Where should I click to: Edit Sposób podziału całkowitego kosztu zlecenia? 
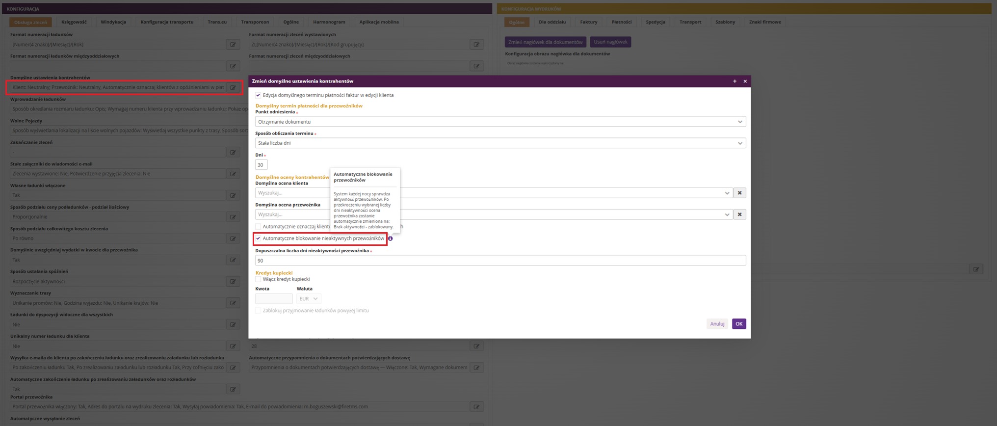(233, 239)
